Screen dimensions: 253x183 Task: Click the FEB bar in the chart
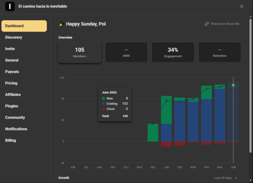pyautogui.click(x=180, y=122)
